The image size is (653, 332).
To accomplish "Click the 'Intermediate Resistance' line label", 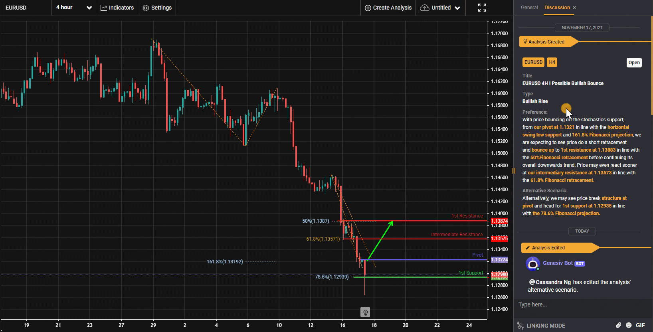I will [457, 235].
